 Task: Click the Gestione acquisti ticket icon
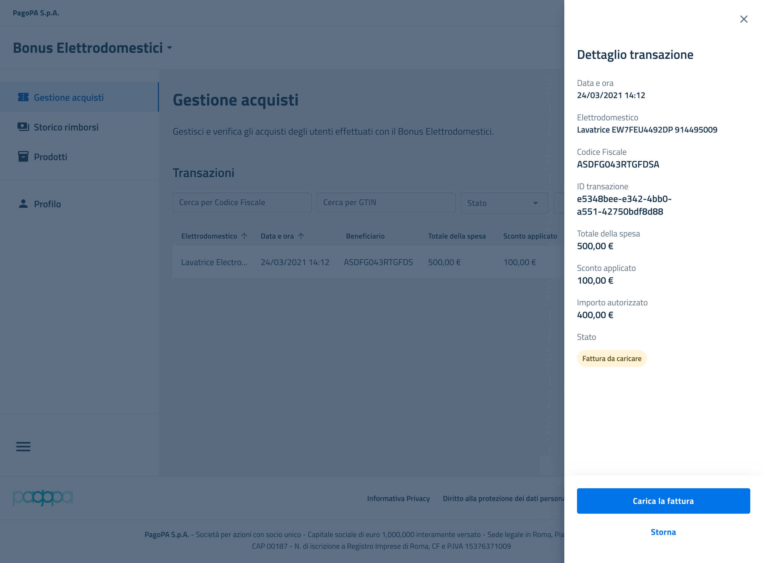tap(23, 98)
